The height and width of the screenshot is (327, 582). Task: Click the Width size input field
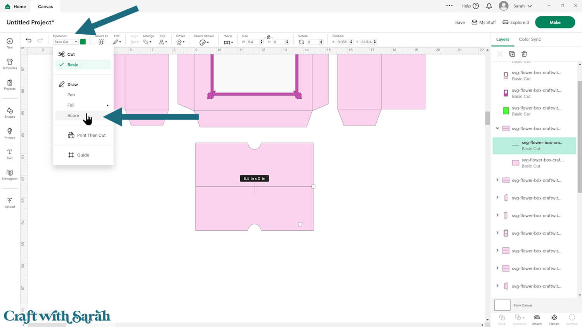pos(253,42)
